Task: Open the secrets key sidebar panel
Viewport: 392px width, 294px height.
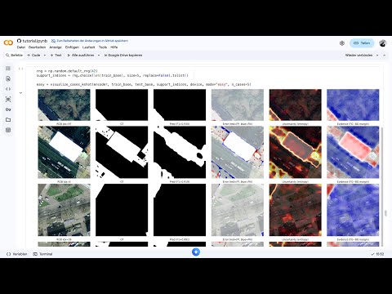Action: click(x=8, y=109)
